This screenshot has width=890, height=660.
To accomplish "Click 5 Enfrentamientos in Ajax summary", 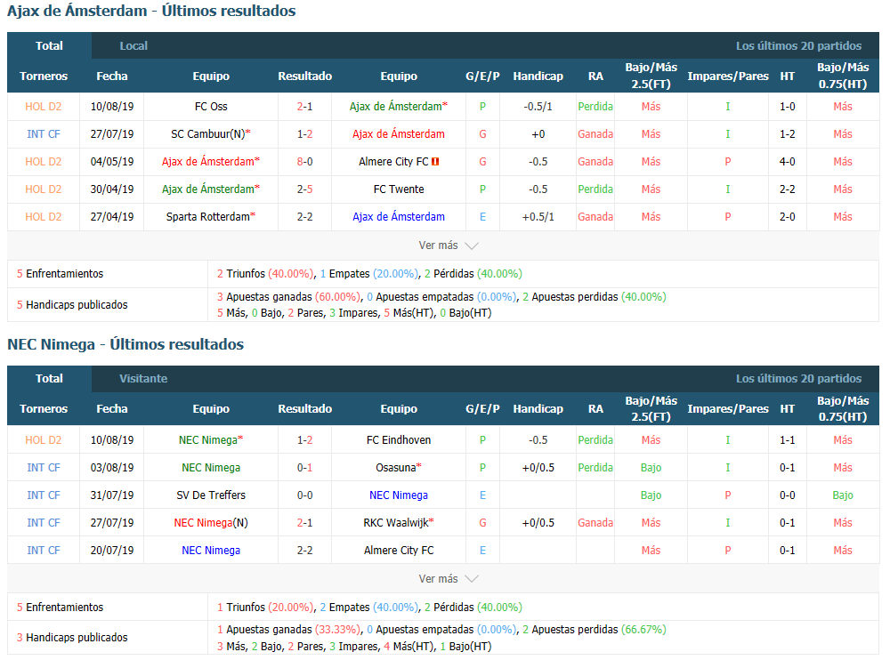I will coord(61,274).
